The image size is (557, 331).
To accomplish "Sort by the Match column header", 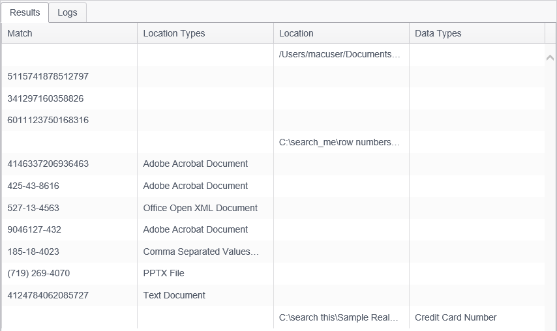I will point(20,33).
